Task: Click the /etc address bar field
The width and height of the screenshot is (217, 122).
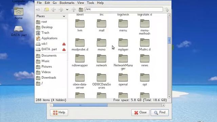Action: (124, 9)
